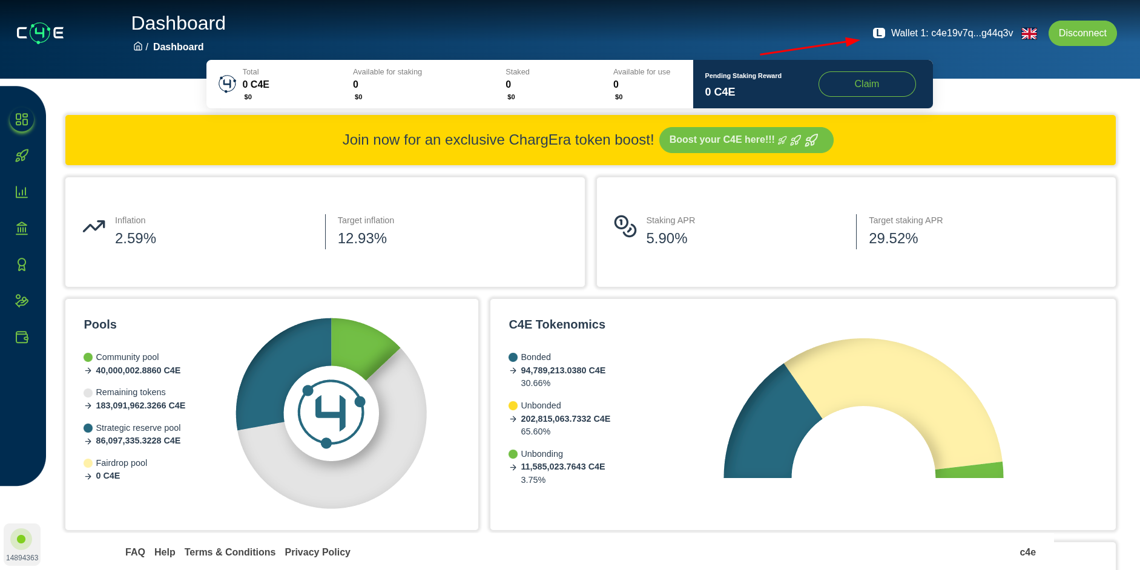Viewport: 1140px width, 570px height.
Task: Select Bonded legend dot
Action: tap(513, 357)
